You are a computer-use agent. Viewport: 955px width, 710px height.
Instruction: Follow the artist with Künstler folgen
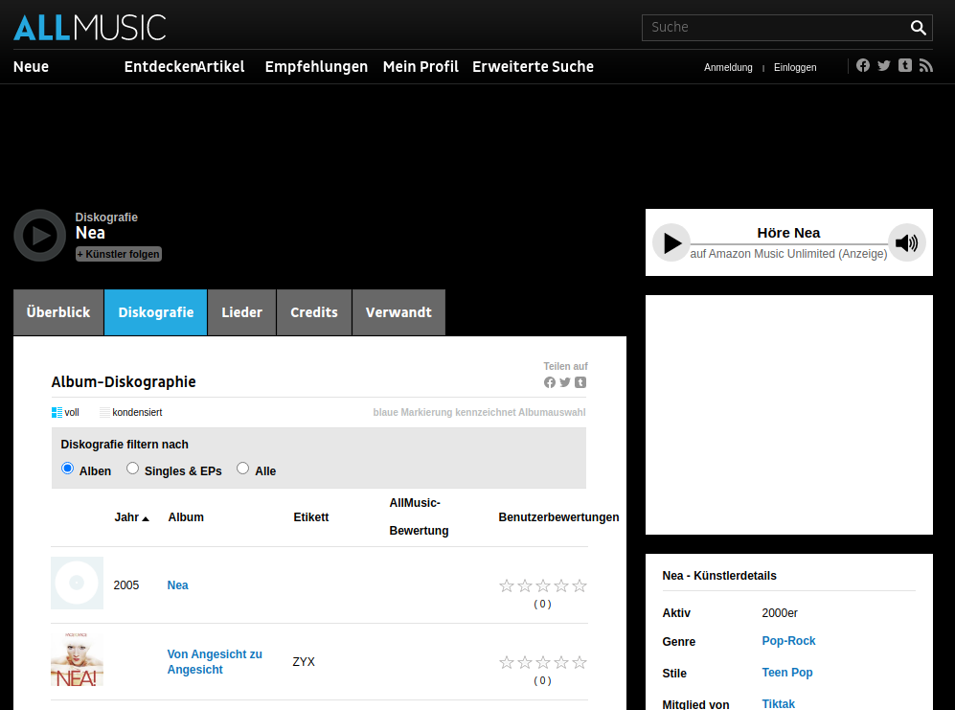point(119,254)
